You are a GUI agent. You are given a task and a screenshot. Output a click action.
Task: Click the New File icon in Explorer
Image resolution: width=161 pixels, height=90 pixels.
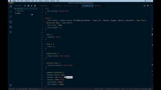pyautogui.click(x=25, y=6)
